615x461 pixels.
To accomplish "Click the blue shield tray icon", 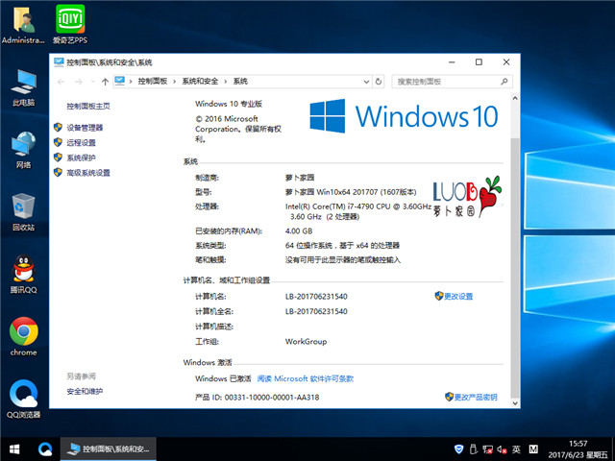I will (x=458, y=449).
